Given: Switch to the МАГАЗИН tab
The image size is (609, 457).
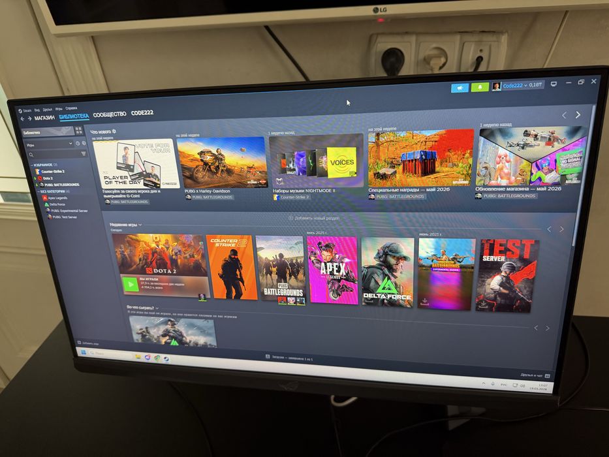Looking at the screenshot, I should click(x=44, y=118).
